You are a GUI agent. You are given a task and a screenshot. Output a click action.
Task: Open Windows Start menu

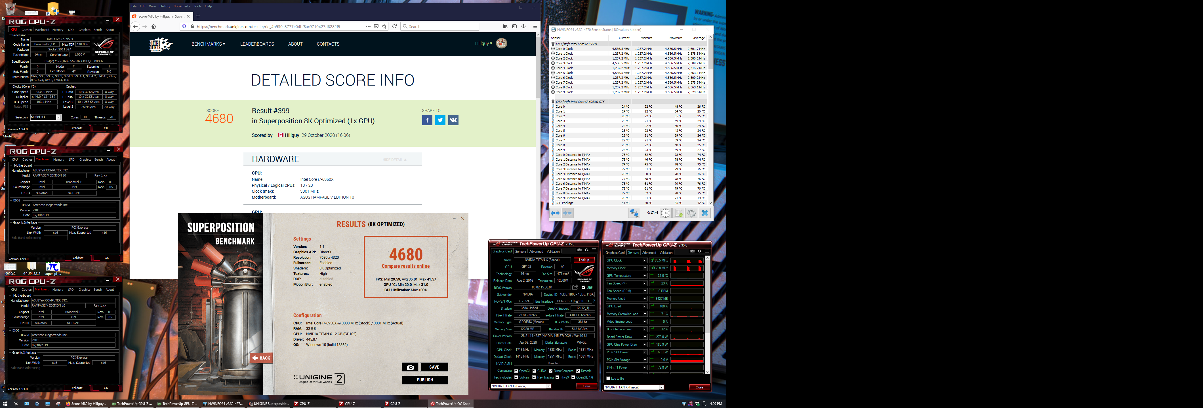pos(5,404)
